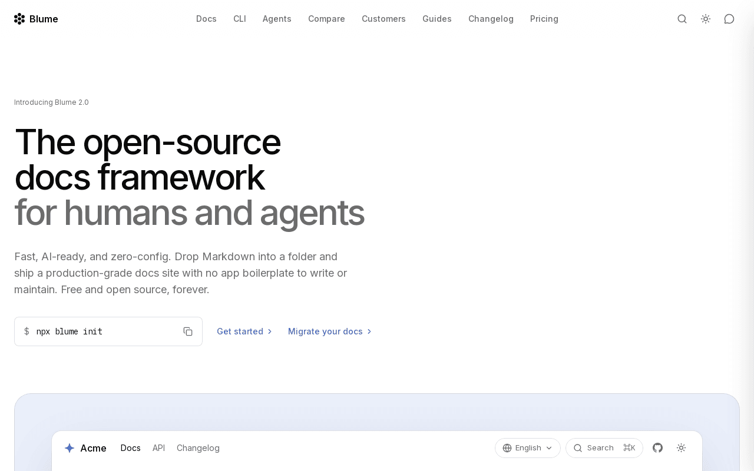Image resolution: width=754 pixels, height=471 pixels.
Task: Click the Blume flower logo icon
Action: coord(19,19)
